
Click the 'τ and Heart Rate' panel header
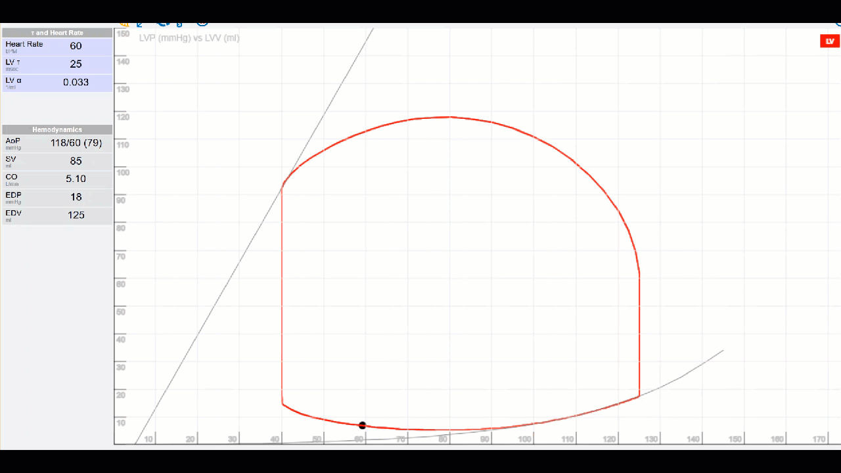[x=57, y=33]
